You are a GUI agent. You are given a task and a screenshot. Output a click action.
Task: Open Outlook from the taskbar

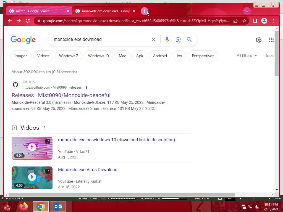pos(58,206)
